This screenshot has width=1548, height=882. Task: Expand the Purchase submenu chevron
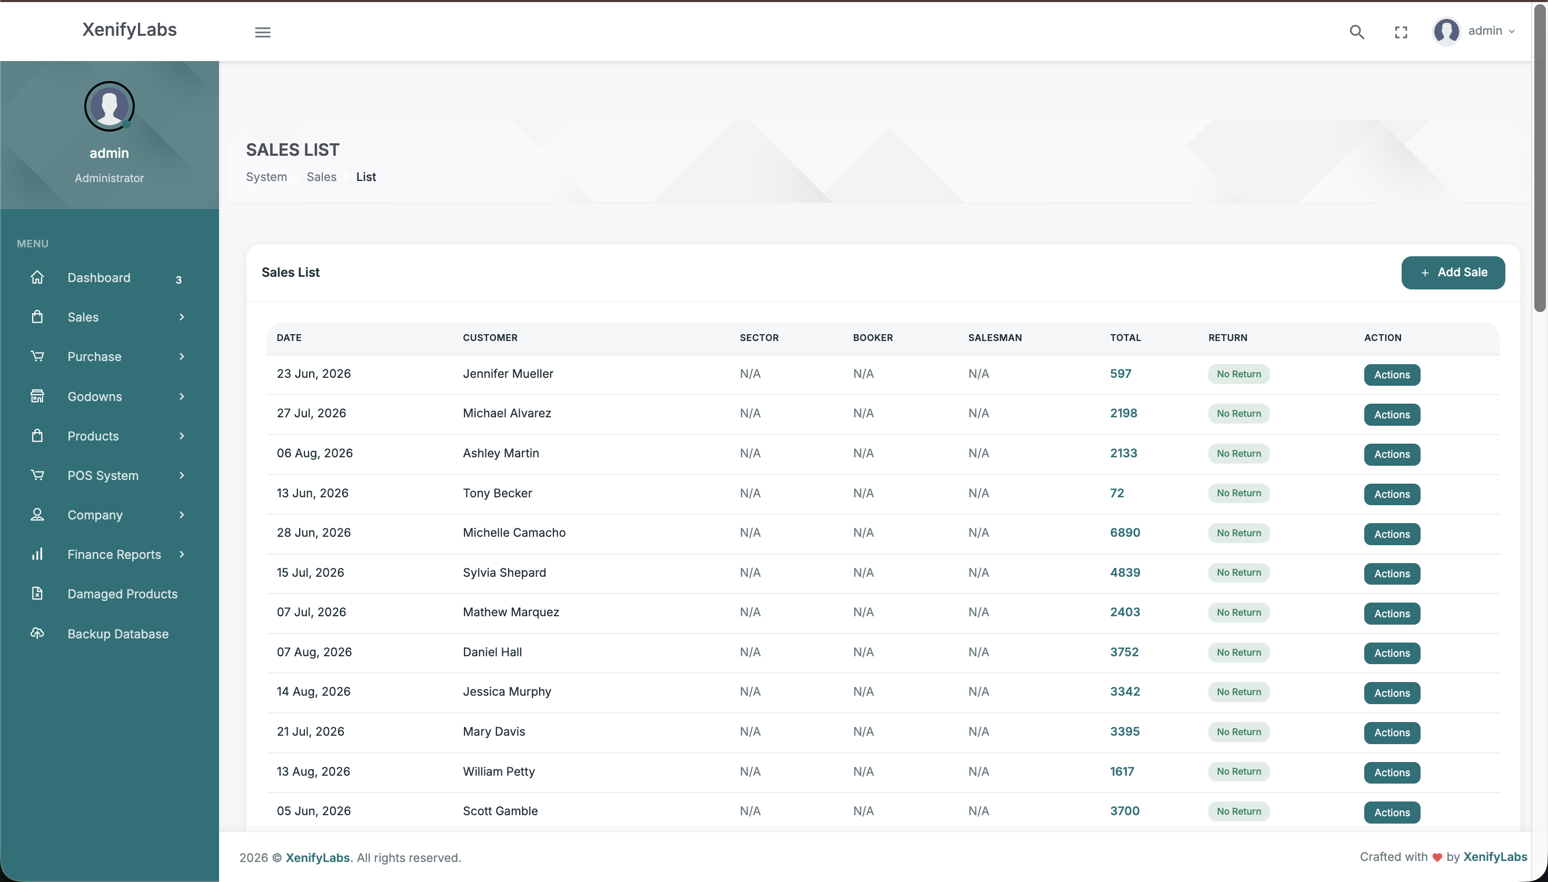tap(181, 356)
